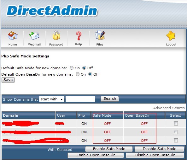
Task: Click Safe Mode OFF in first row
Action: 107,124
